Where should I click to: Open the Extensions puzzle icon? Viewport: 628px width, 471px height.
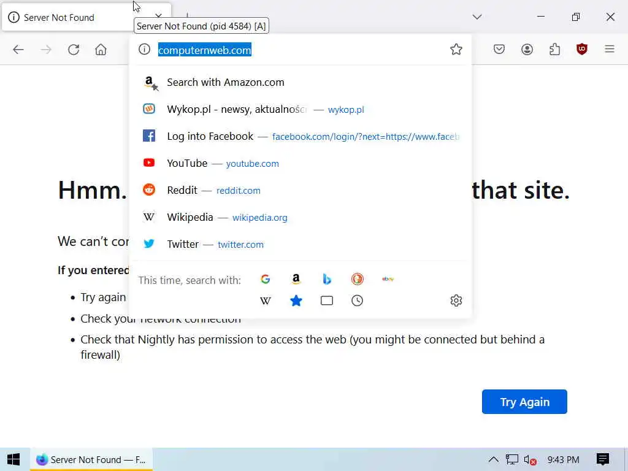click(x=554, y=49)
